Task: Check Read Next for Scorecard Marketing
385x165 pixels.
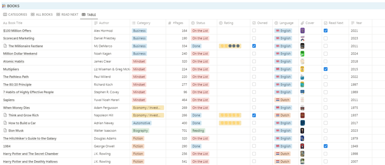Action: point(326,38)
